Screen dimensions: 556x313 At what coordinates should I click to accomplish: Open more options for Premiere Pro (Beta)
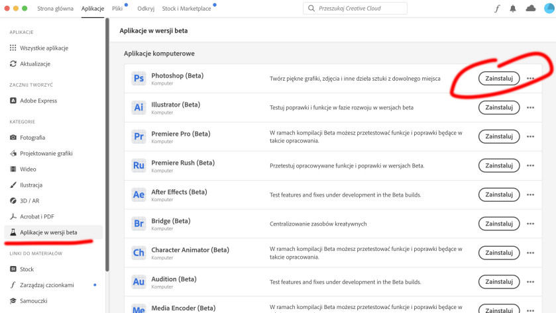tap(530, 137)
